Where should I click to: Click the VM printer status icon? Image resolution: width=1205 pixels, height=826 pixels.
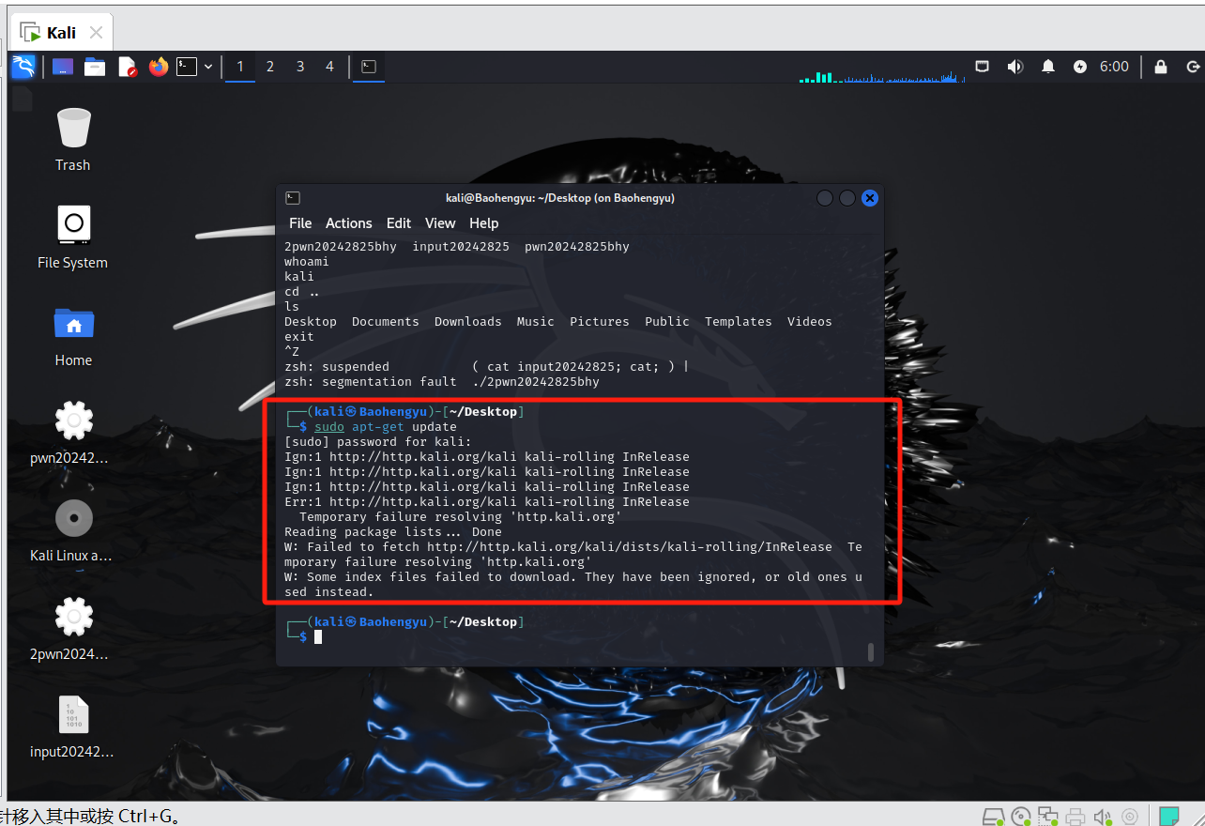click(1075, 817)
